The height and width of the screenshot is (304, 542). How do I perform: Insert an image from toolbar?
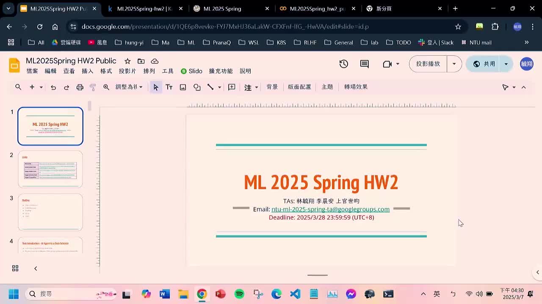pos(183,87)
